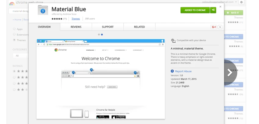This screenshot has height=124, width=259.
Task: Switch to the Reviews tab
Action: 76,27
